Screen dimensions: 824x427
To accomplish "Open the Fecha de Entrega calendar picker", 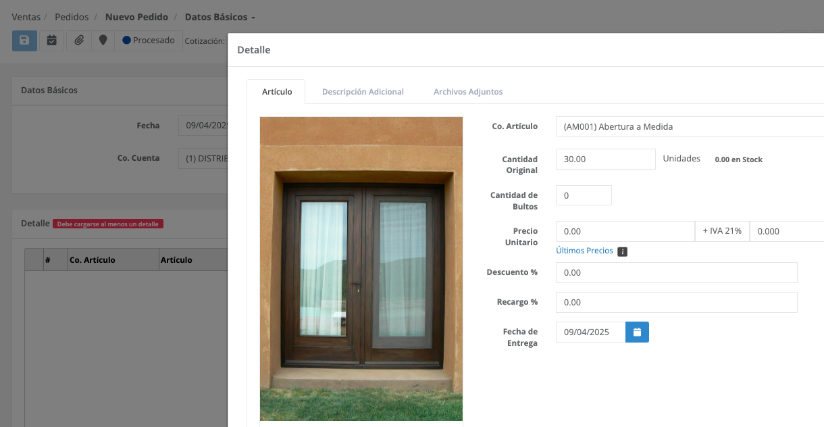I will (x=637, y=332).
